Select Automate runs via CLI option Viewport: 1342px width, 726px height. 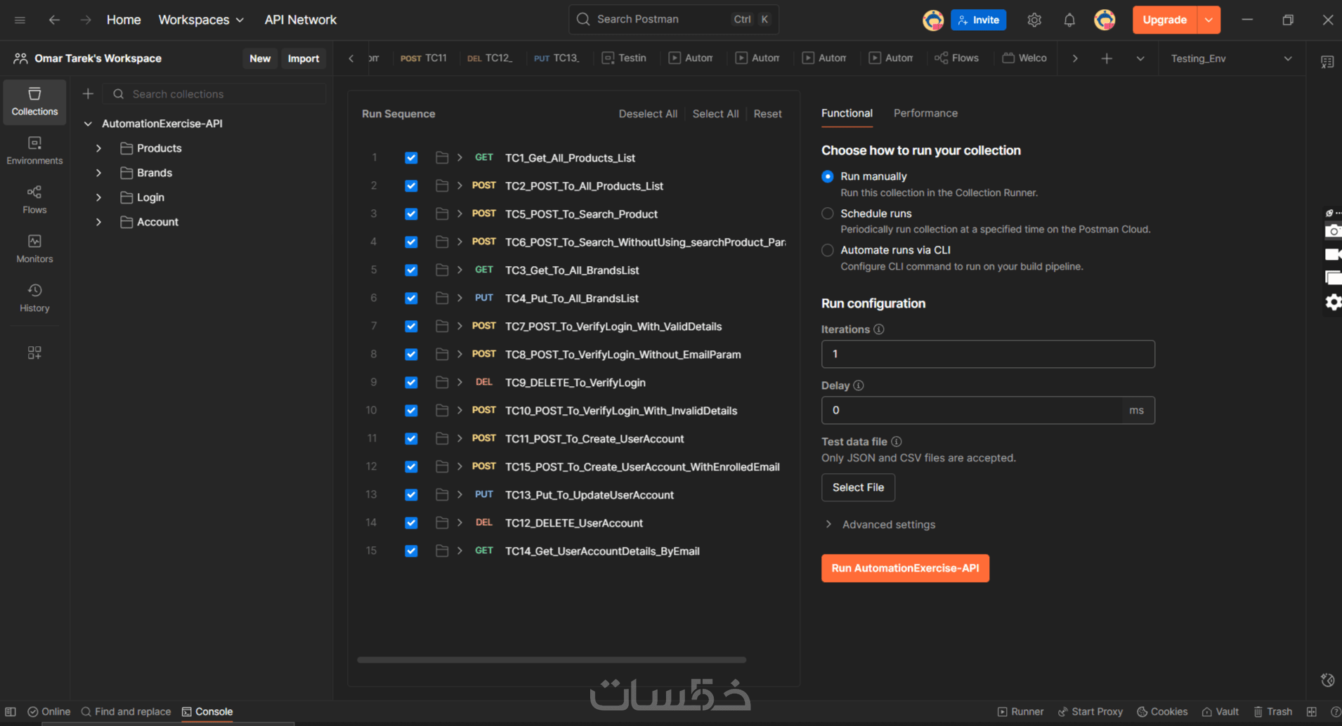tap(828, 250)
